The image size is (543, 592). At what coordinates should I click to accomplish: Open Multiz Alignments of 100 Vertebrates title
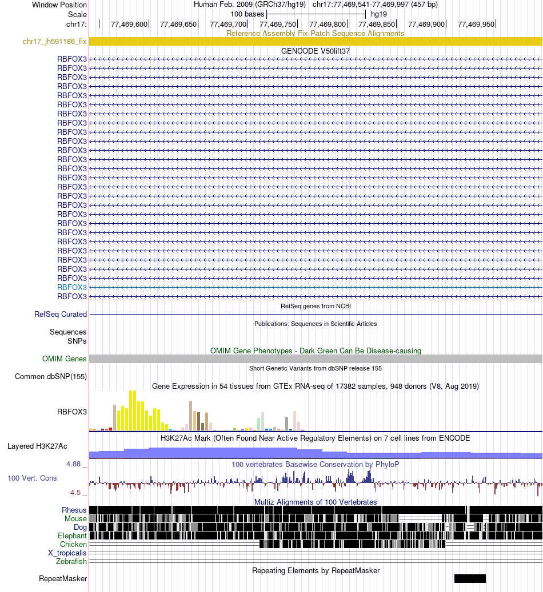(x=316, y=502)
